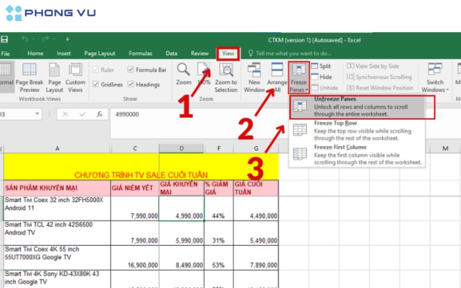Click the Enter checkmark in formula bar
This screenshot has width=461, height=288.
click(x=83, y=114)
